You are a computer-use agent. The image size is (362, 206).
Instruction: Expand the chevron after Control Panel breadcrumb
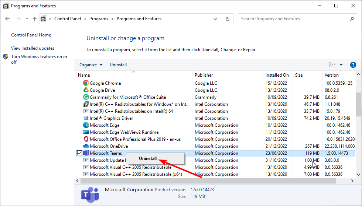[85, 19]
